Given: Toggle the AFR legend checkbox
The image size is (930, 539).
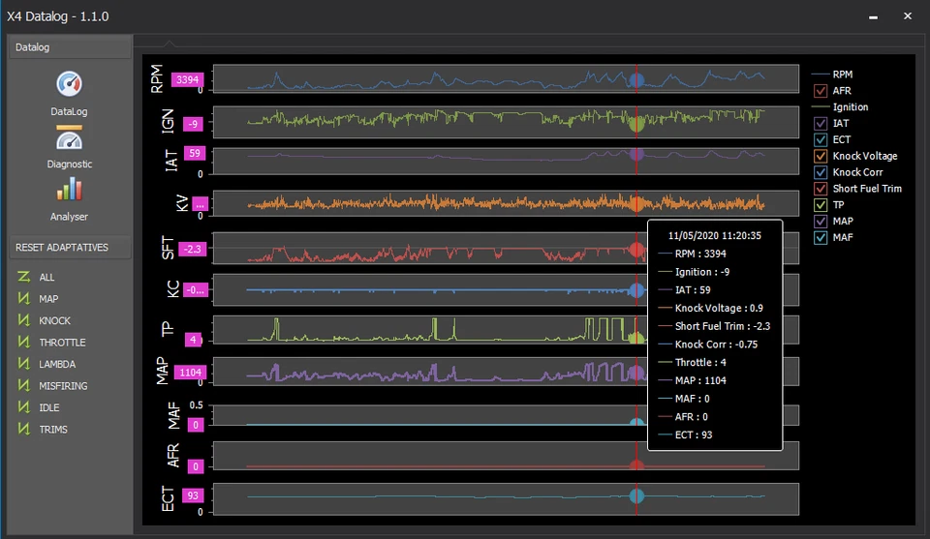Looking at the screenshot, I should point(821,91).
